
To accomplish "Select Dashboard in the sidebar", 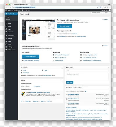I will coord(11,14).
